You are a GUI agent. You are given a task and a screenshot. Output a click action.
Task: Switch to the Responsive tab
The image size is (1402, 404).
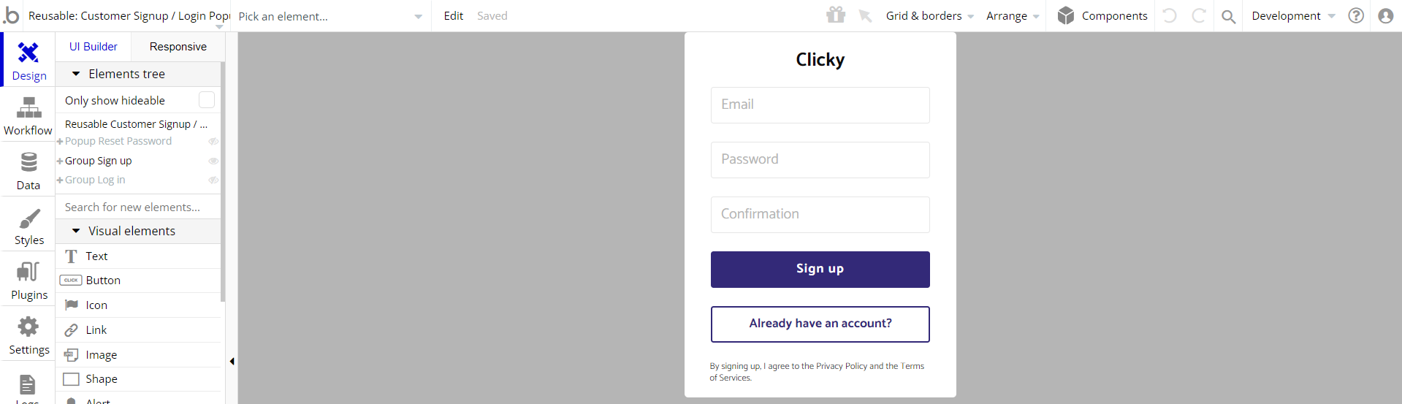[178, 47]
